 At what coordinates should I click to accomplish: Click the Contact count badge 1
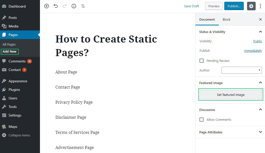pos(24,70)
